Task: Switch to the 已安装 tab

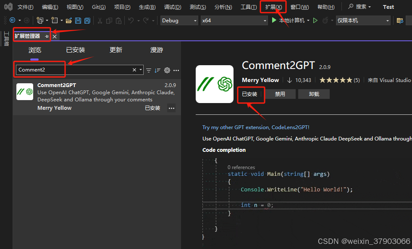Action: pos(76,50)
